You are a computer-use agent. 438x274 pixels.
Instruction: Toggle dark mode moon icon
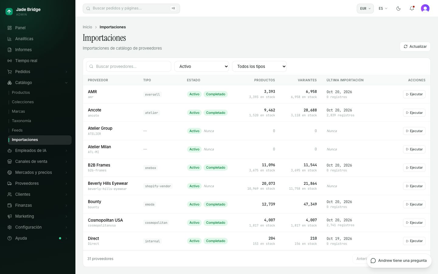398,9
